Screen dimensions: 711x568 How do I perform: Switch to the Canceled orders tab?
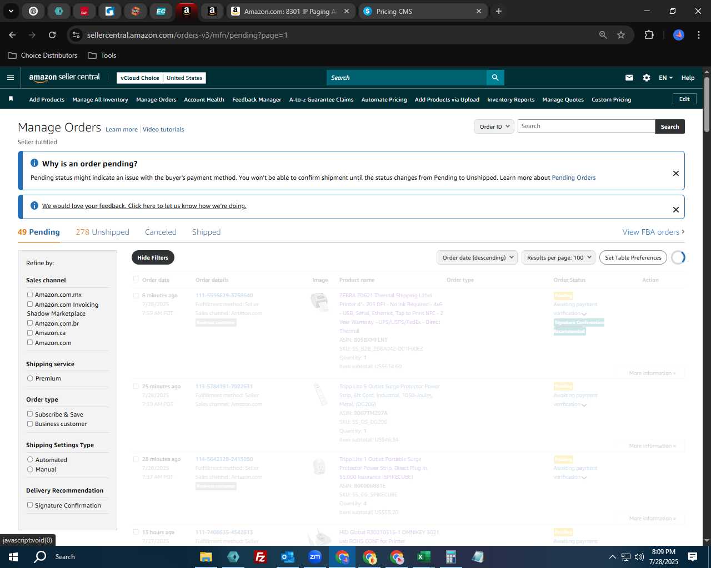pos(161,232)
